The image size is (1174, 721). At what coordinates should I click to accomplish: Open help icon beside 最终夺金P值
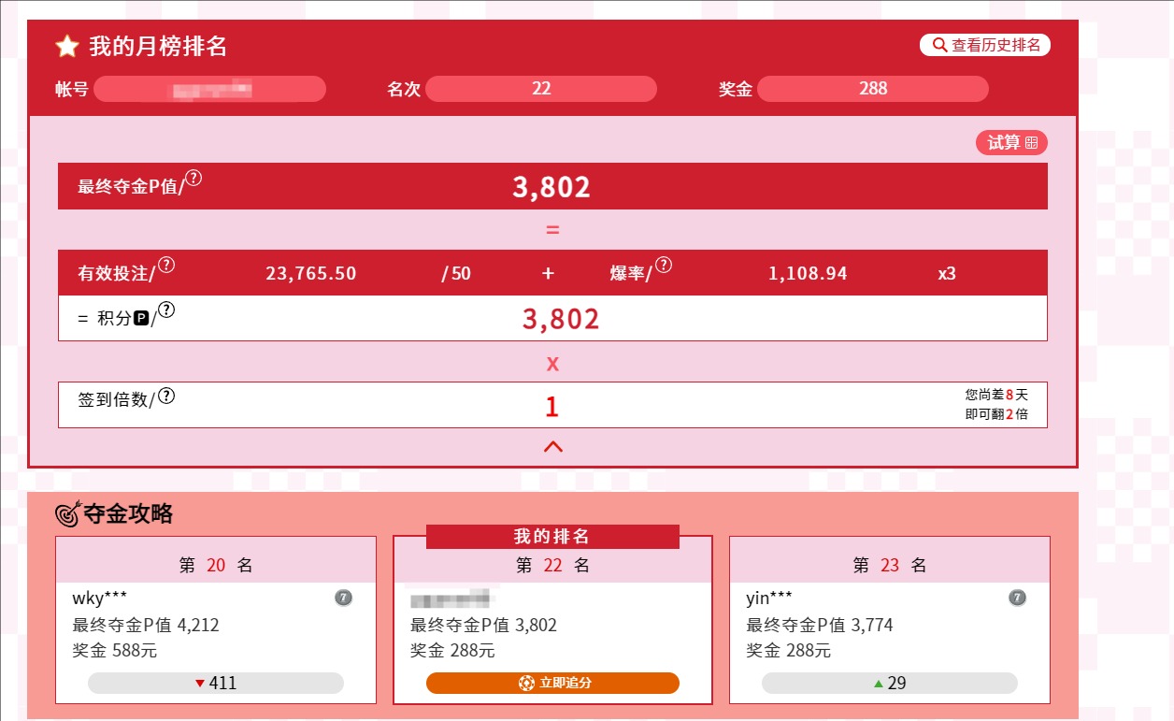coord(193,178)
